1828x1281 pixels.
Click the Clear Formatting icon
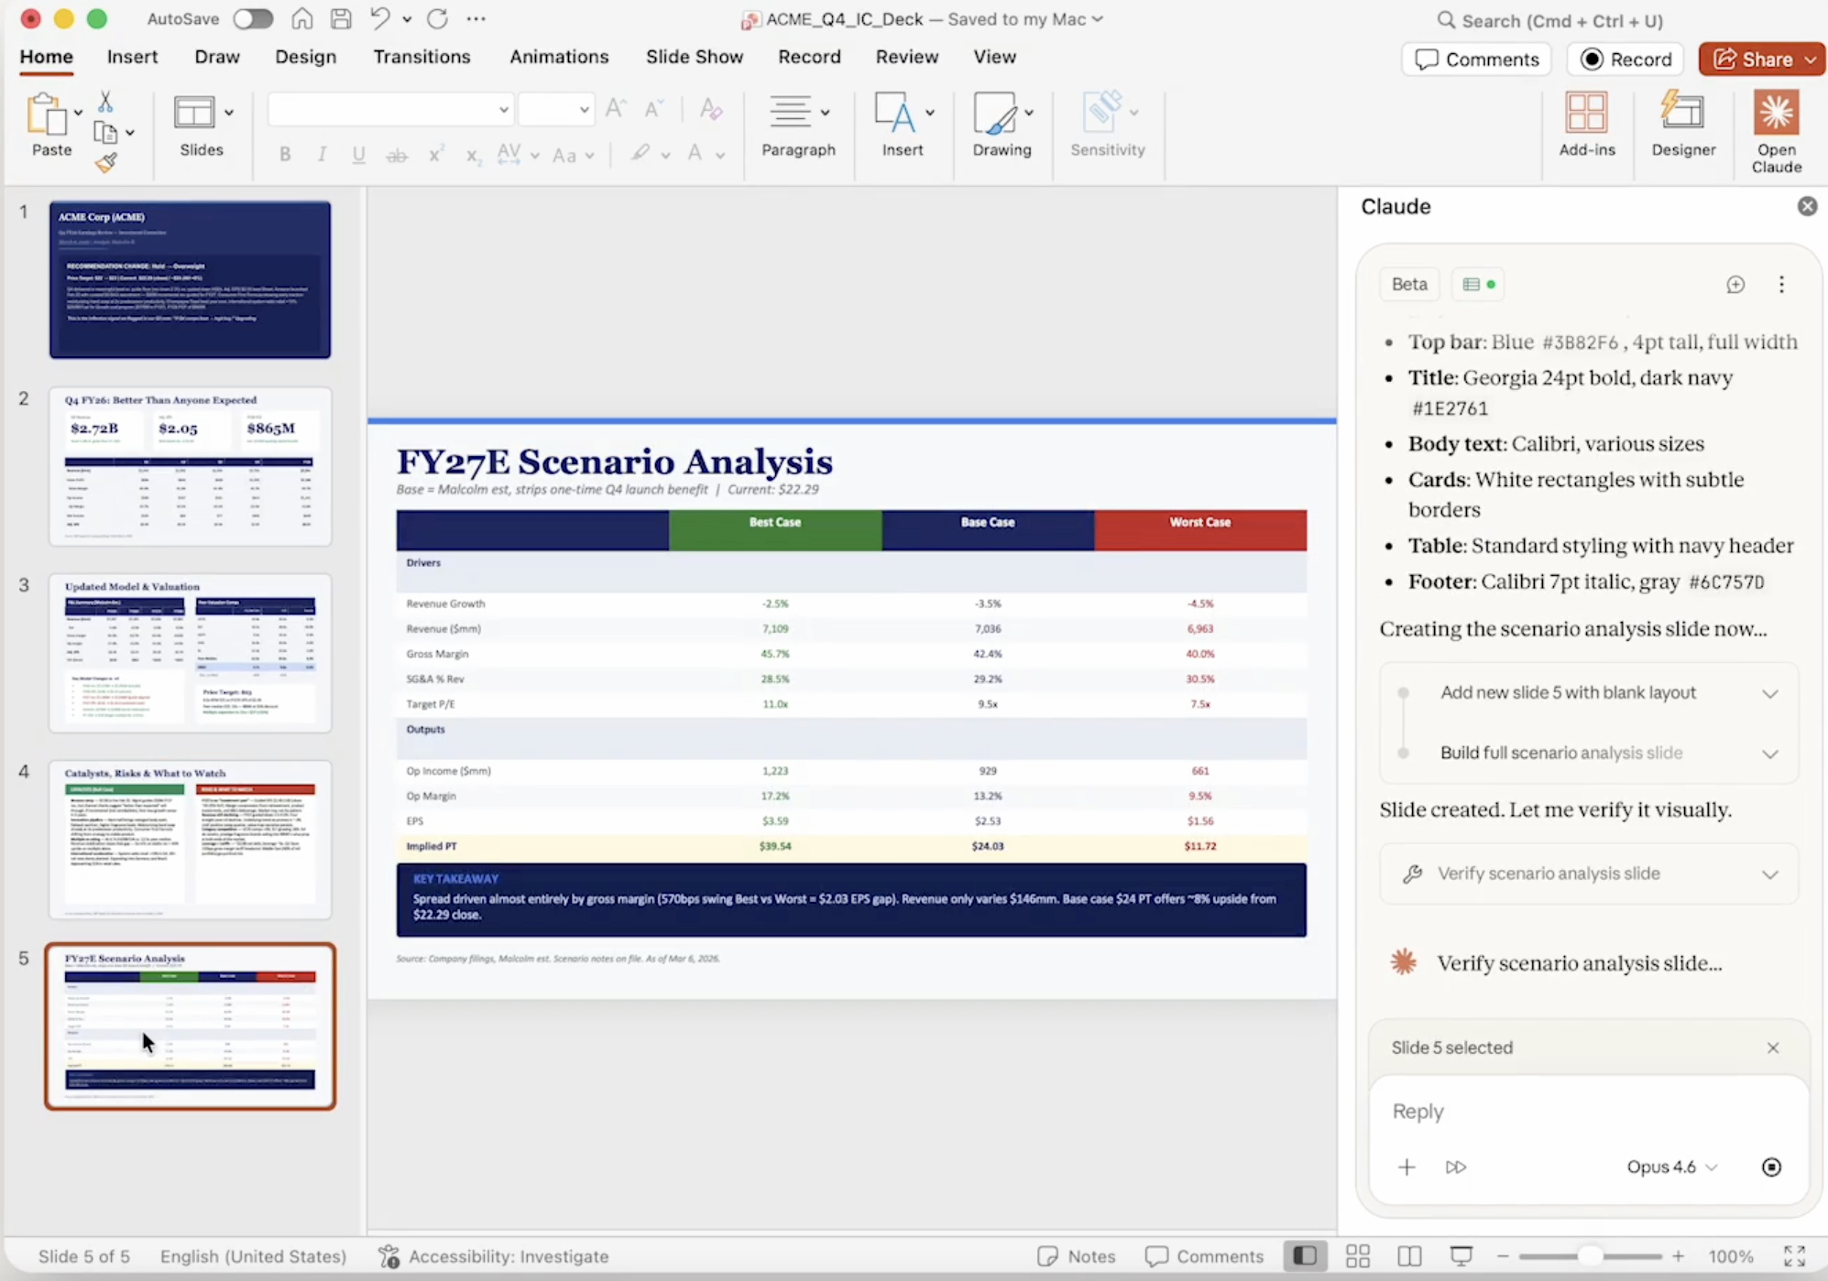point(710,109)
